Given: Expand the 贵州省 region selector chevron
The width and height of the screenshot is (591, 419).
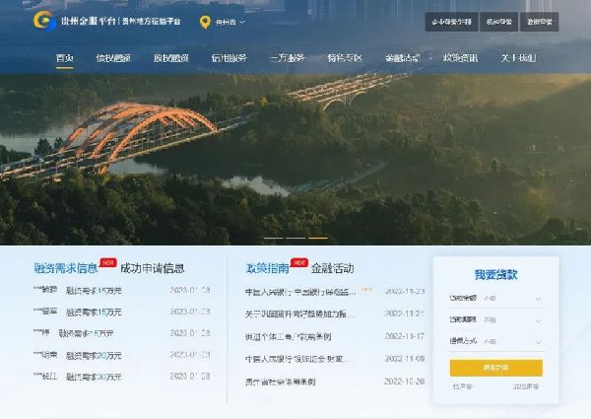Looking at the screenshot, I should point(242,23).
